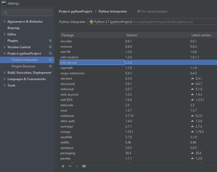
Task: Select Tools settings label
Action: pos(11,85)
